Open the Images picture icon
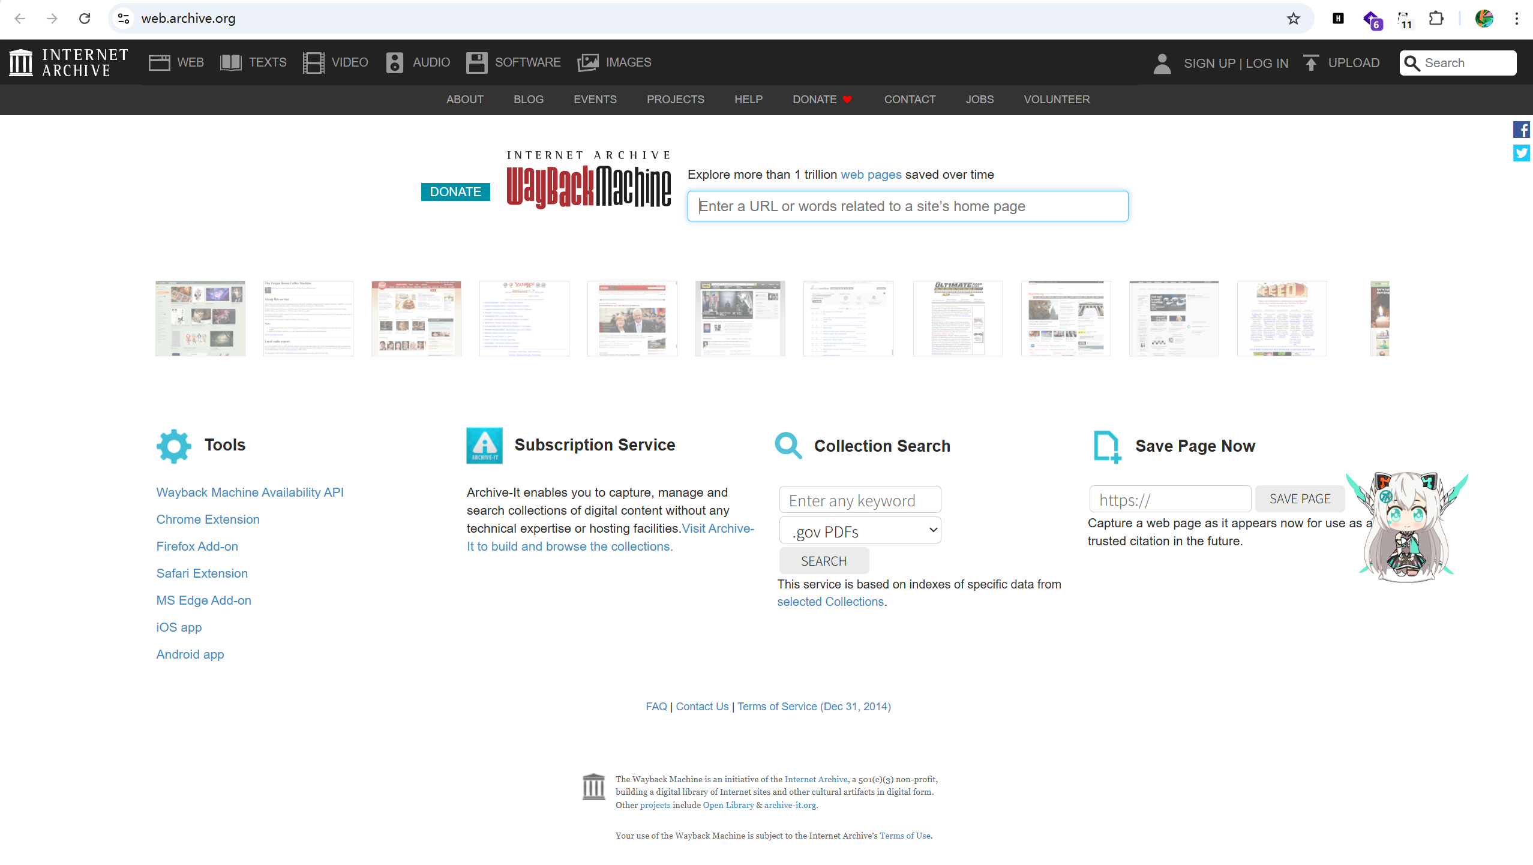 point(588,62)
